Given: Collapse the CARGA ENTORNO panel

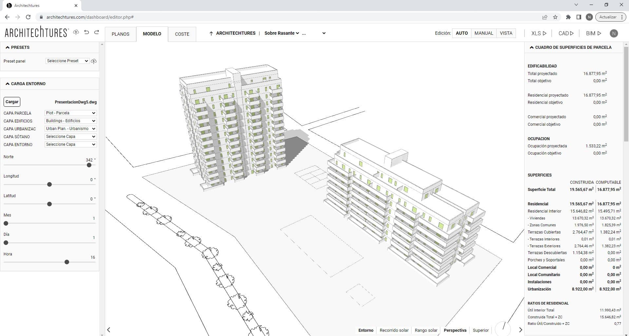Looking at the screenshot, I should pos(7,84).
